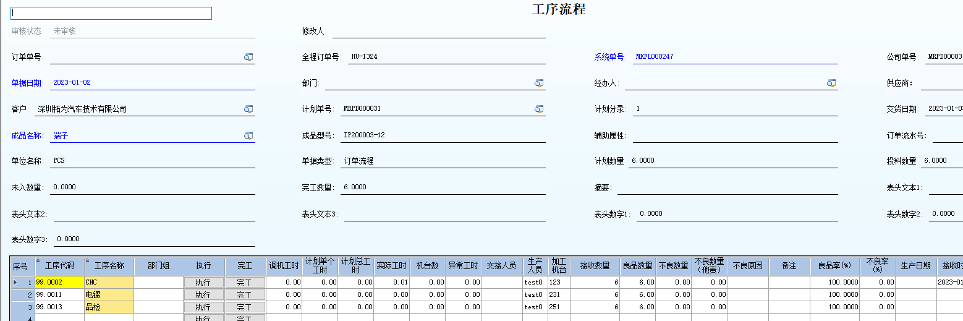The width and height of the screenshot is (963, 321).
Task: Open the lookup icon for 订单单号
Action: coord(248,57)
